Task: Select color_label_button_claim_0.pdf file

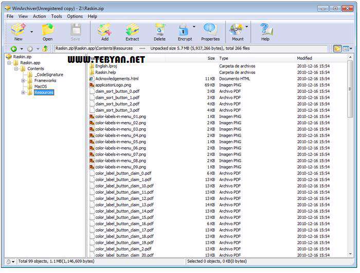Action: tap(218, 173)
